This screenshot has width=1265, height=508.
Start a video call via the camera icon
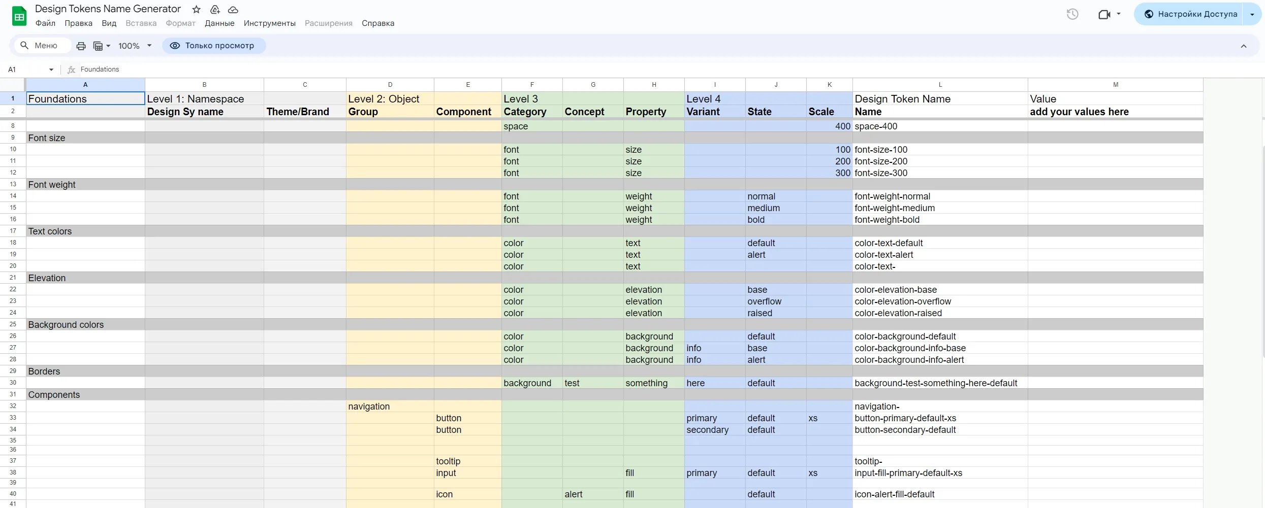1104,14
